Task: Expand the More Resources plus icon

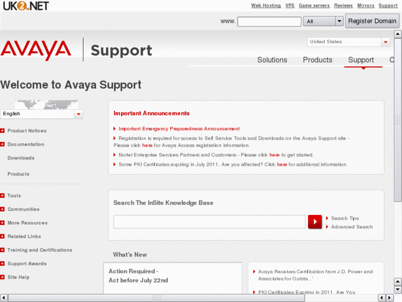Action: click(x=2, y=223)
